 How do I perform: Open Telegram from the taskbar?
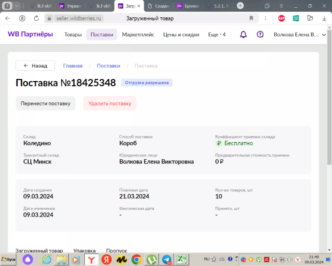pyautogui.click(x=167, y=259)
